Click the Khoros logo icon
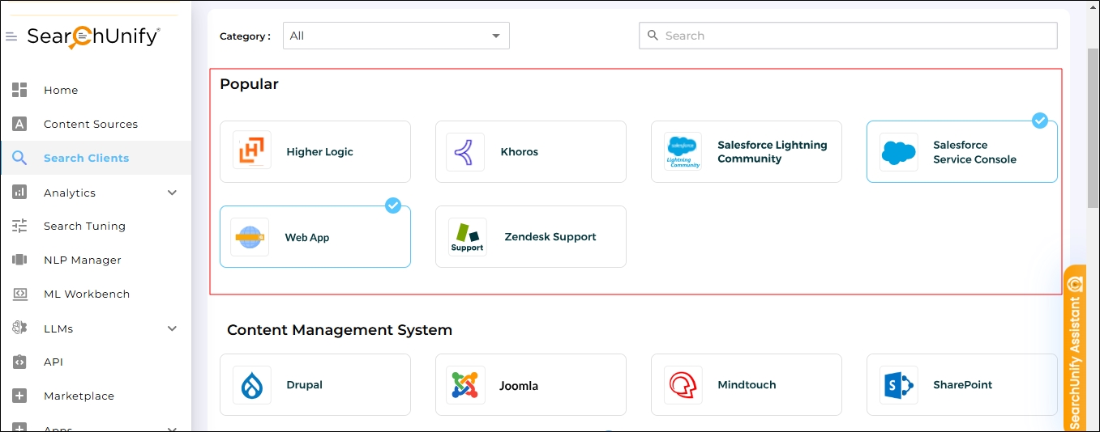The height and width of the screenshot is (432, 1100). click(x=465, y=151)
